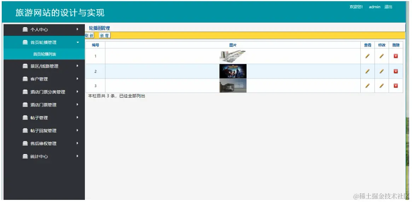The width and height of the screenshot is (412, 202).
Task: Expand the 酒店门票分类管理 arrow
Action: click(x=77, y=92)
